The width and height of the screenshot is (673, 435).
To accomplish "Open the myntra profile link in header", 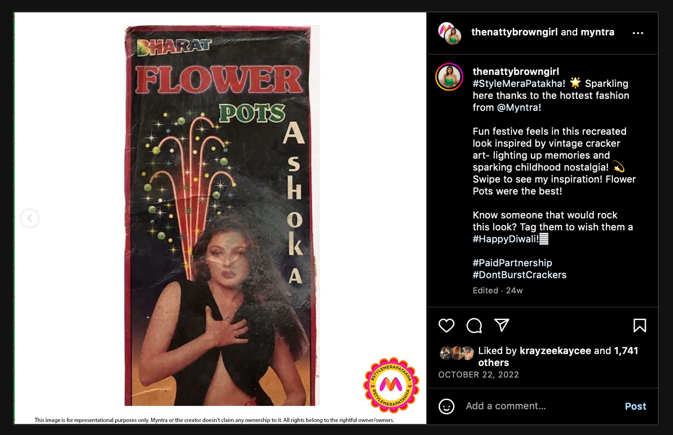I will point(597,32).
